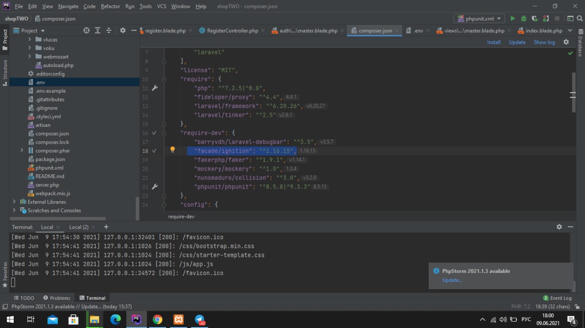585x328 pixels.
Task: Open the phpunit.xml run configuration dropdown
Action: click(x=479, y=19)
